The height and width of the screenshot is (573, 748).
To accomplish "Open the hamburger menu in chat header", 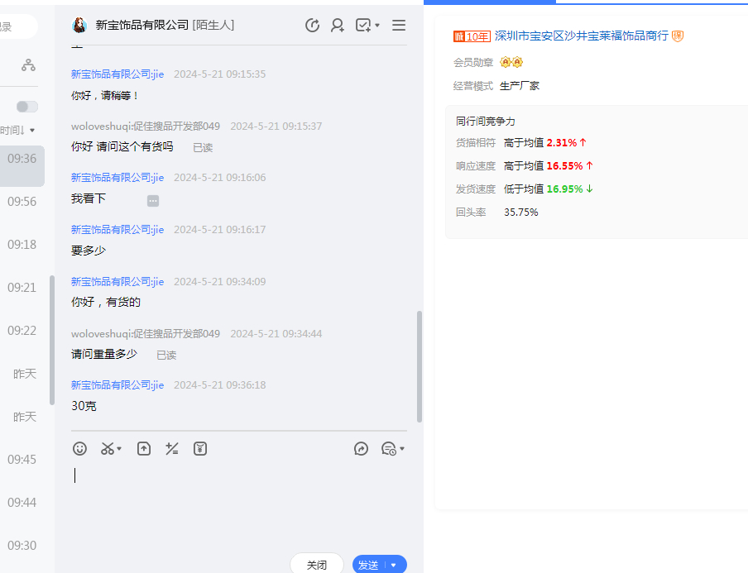I will pos(399,26).
